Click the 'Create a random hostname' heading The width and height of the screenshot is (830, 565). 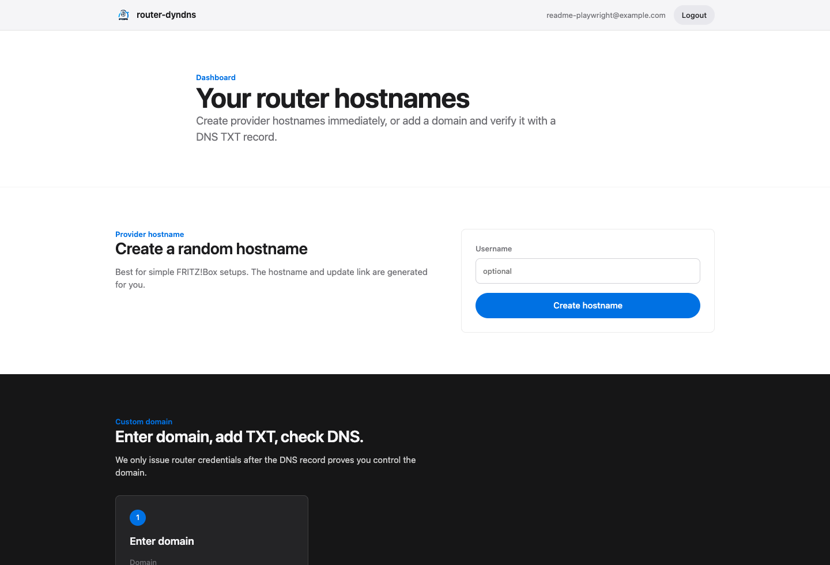(211, 248)
